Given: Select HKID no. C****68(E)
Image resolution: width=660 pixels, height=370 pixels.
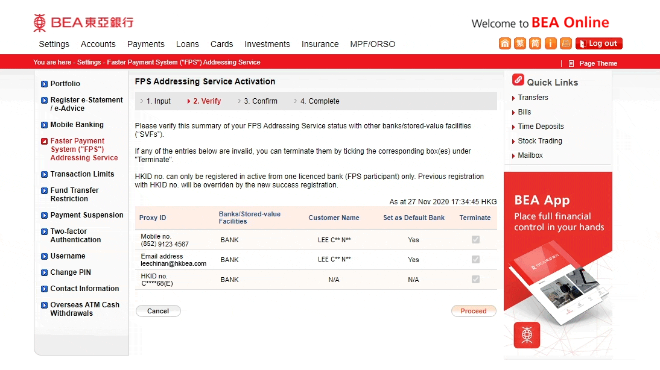Looking at the screenshot, I should [x=157, y=284].
